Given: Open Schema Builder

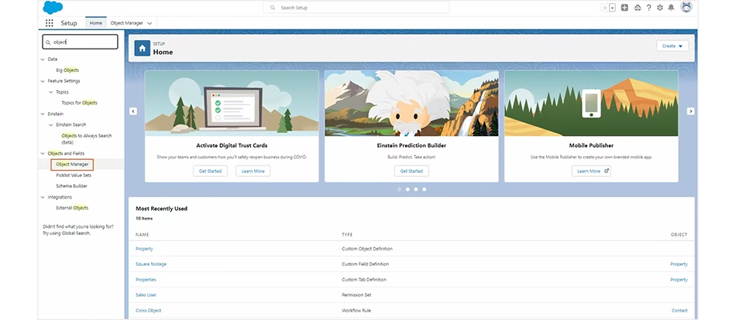Looking at the screenshot, I should [x=71, y=186].
